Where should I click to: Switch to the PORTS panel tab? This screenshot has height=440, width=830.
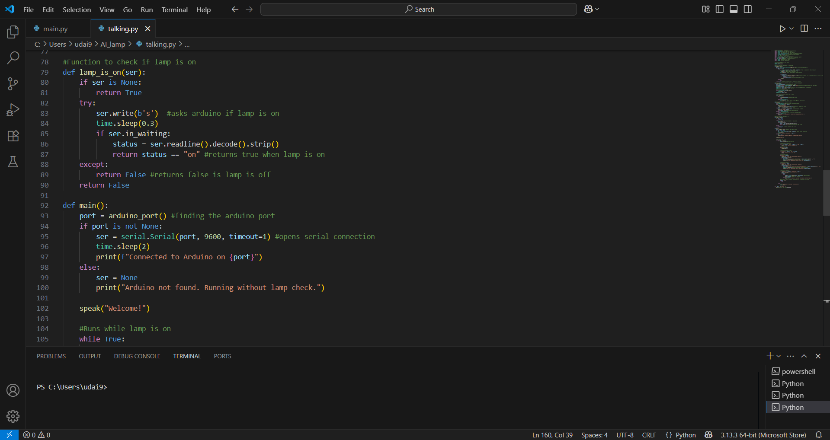point(222,356)
